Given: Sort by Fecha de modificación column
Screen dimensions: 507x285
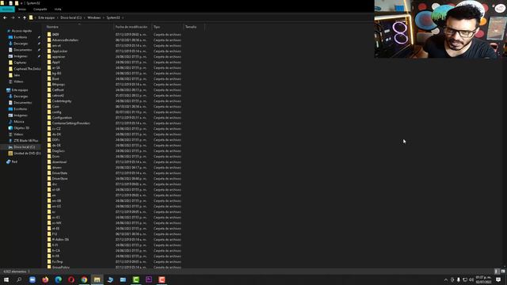Looking at the screenshot, I should click(132, 27).
